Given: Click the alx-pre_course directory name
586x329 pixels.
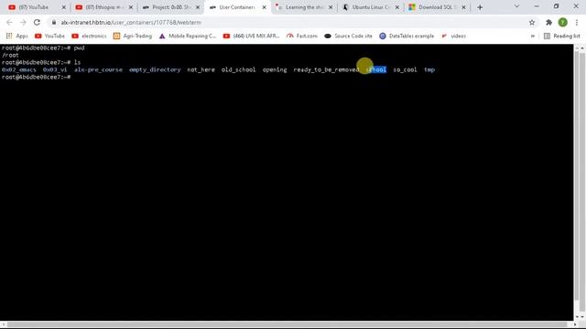Looking at the screenshot, I should 98,69.
